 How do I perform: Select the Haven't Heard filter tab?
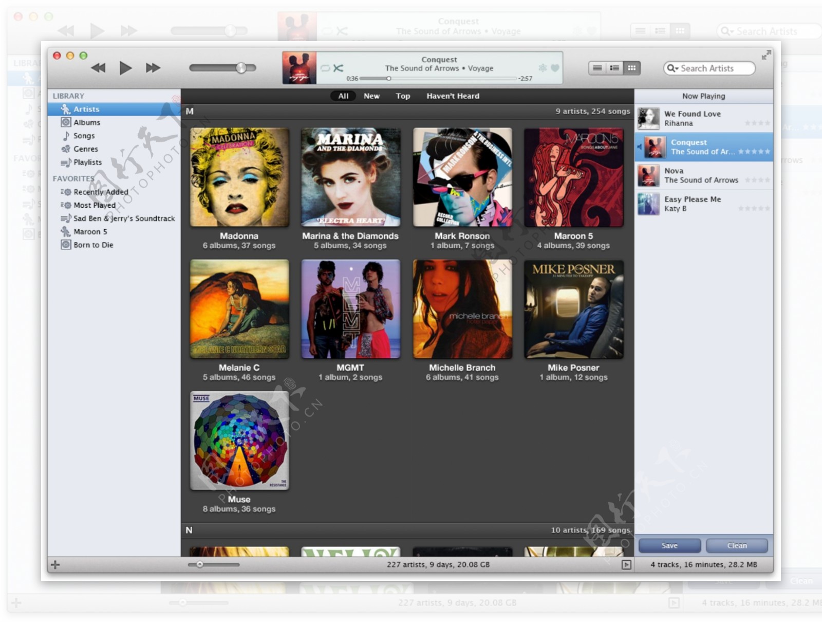coord(453,96)
